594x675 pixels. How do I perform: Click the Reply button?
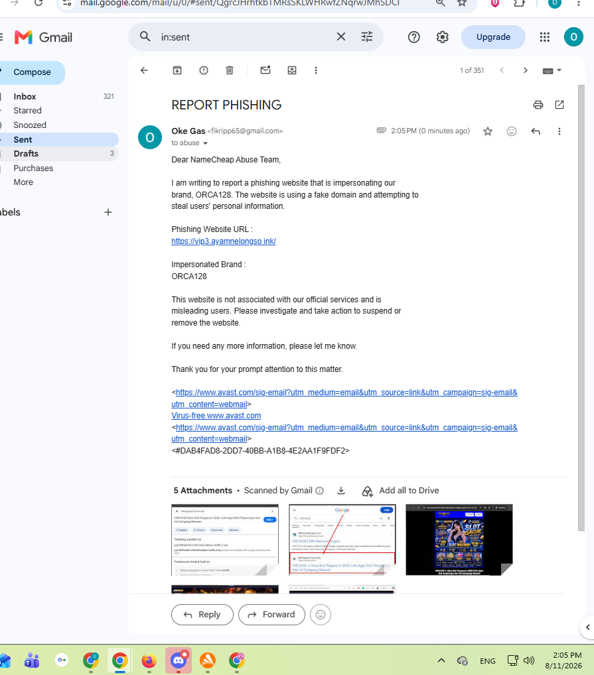click(x=202, y=615)
